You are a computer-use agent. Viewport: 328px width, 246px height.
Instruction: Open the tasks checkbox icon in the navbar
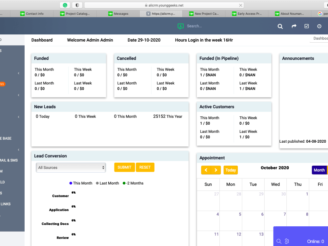pos(306,26)
